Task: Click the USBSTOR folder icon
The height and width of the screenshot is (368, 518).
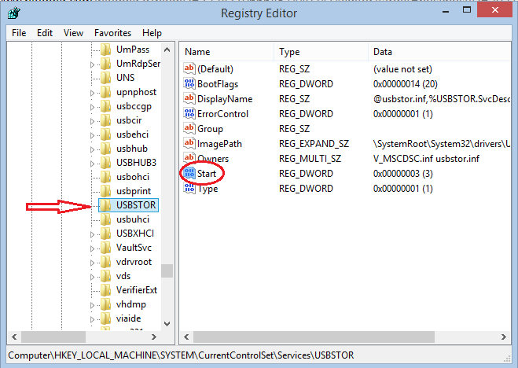Action: [x=105, y=205]
